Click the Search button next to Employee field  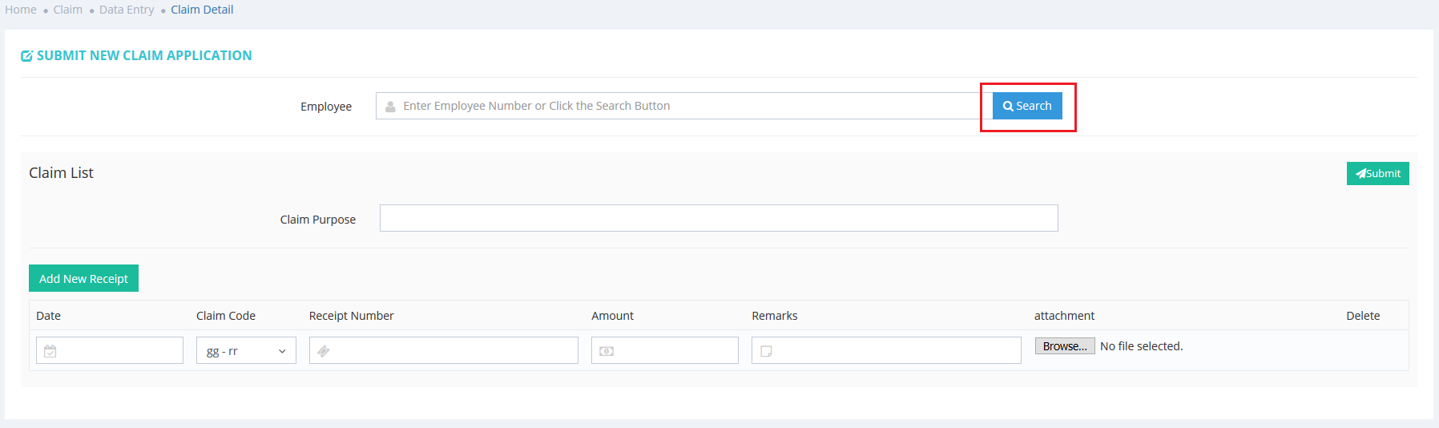tap(1026, 106)
